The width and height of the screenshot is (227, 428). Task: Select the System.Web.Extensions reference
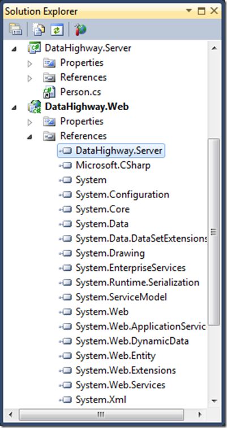coord(126,370)
